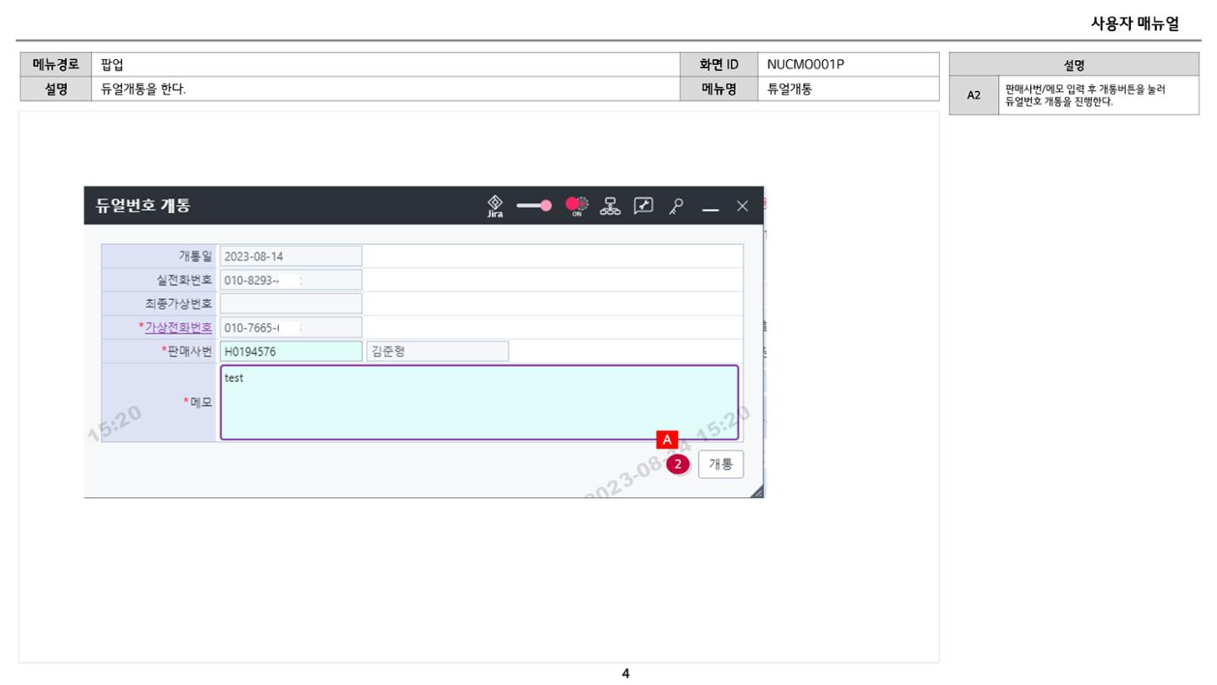Click the 판매사번 field label
1217x685 pixels.
(186, 351)
